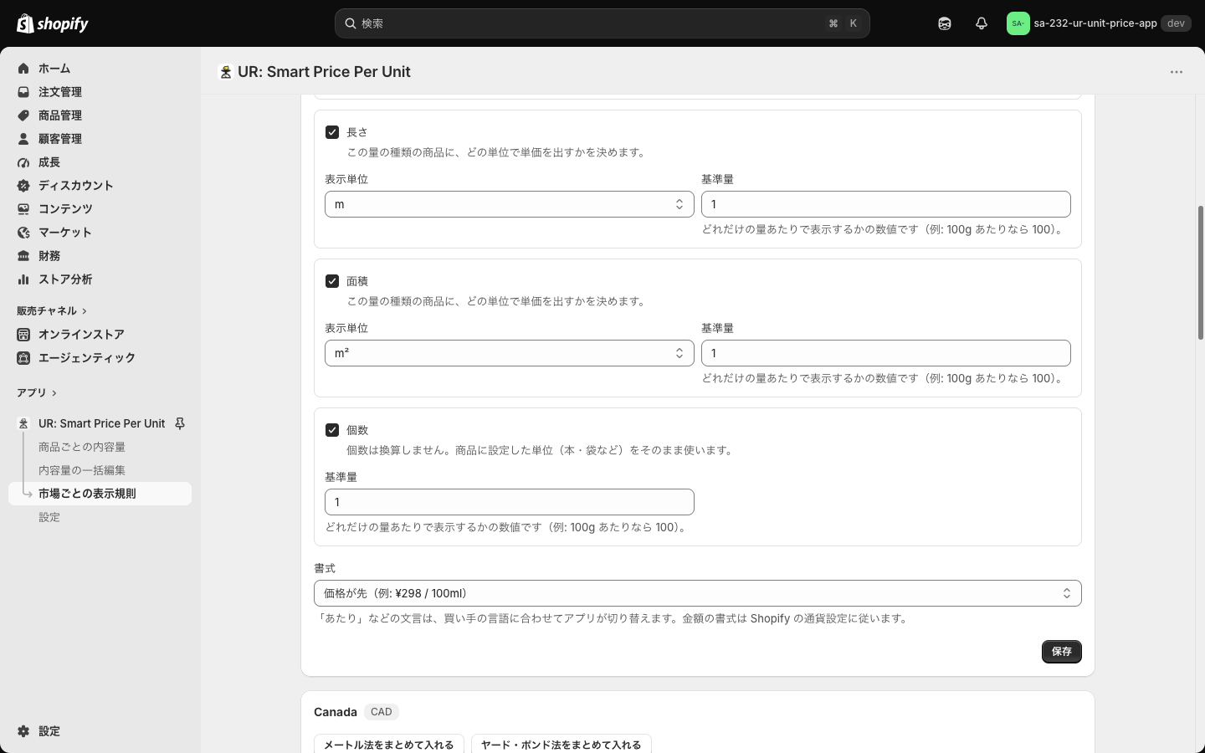The image size is (1205, 753).
Task: Click the dev badge in top bar
Action: coord(1176,23)
